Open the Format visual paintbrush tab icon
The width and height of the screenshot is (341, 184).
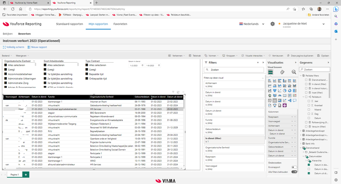[282, 72]
